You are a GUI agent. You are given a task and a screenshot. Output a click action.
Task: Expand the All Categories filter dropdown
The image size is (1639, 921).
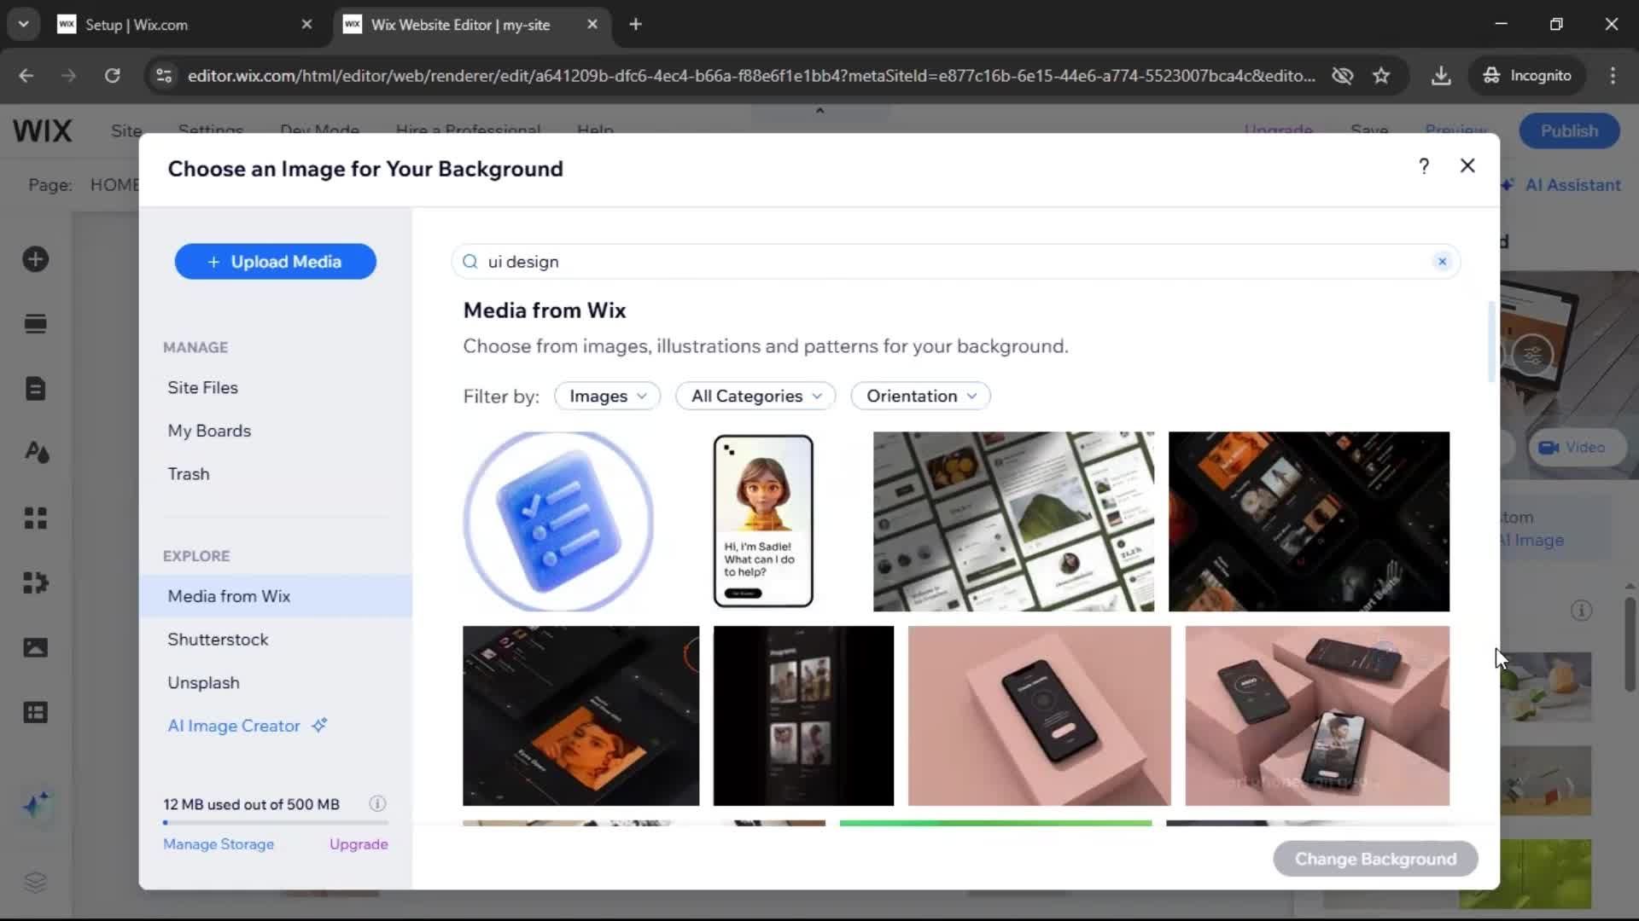click(x=755, y=396)
